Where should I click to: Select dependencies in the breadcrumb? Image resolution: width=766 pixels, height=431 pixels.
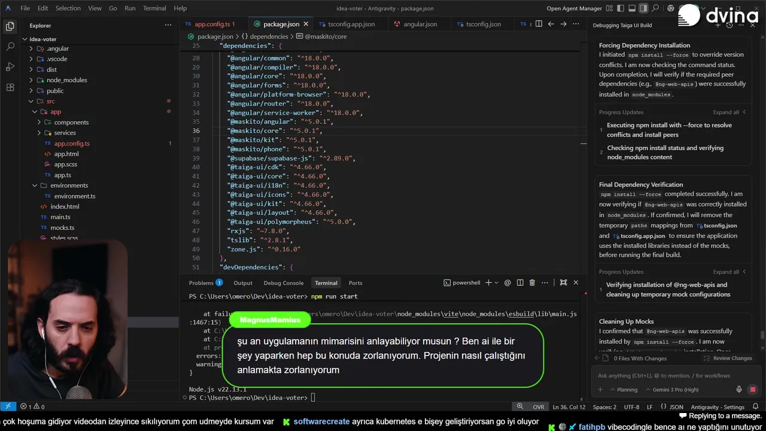coord(269,37)
